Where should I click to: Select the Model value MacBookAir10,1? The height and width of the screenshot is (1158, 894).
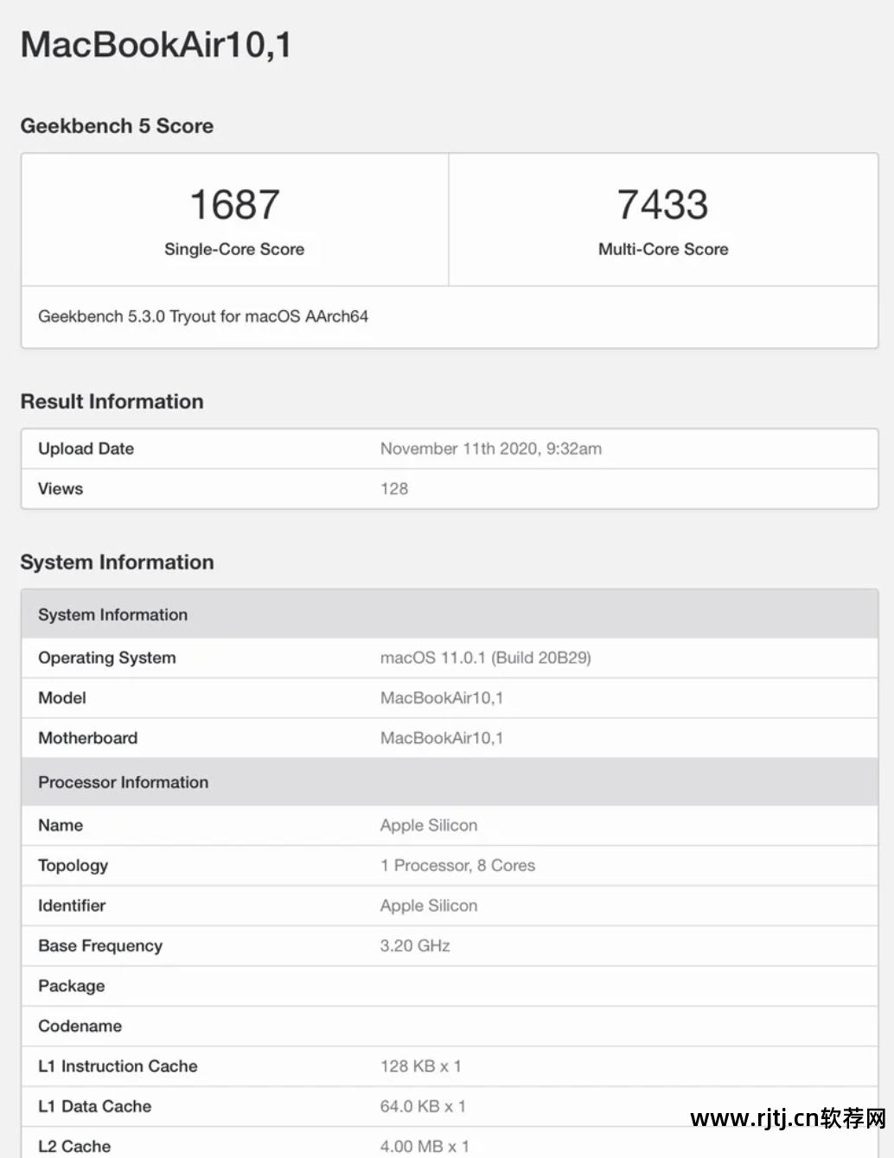tap(442, 697)
